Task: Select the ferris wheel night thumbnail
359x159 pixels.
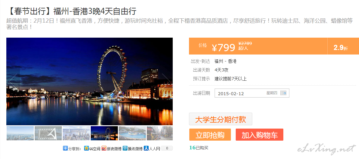Action: pyautogui.click(x=104, y=133)
